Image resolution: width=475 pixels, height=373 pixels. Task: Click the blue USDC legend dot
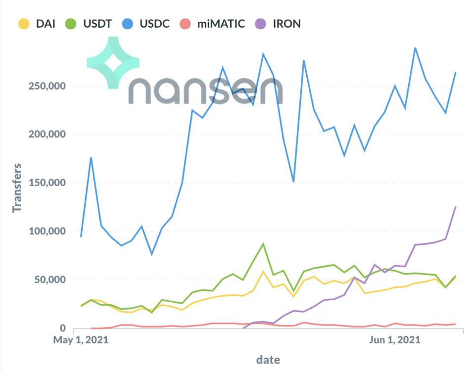pos(127,24)
